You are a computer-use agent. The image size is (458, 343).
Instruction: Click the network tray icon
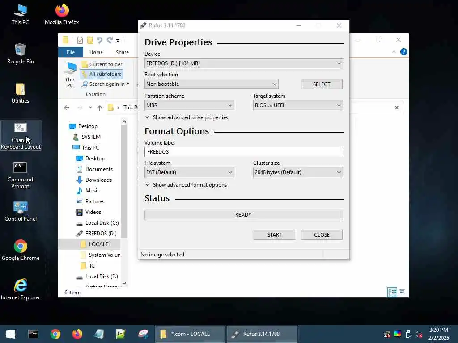[x=387, y=334]
